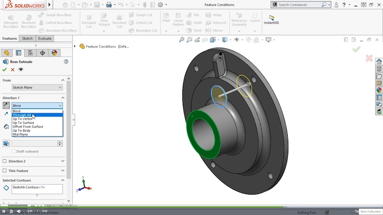
Task: Select Through All end condition
Action: 37,115
